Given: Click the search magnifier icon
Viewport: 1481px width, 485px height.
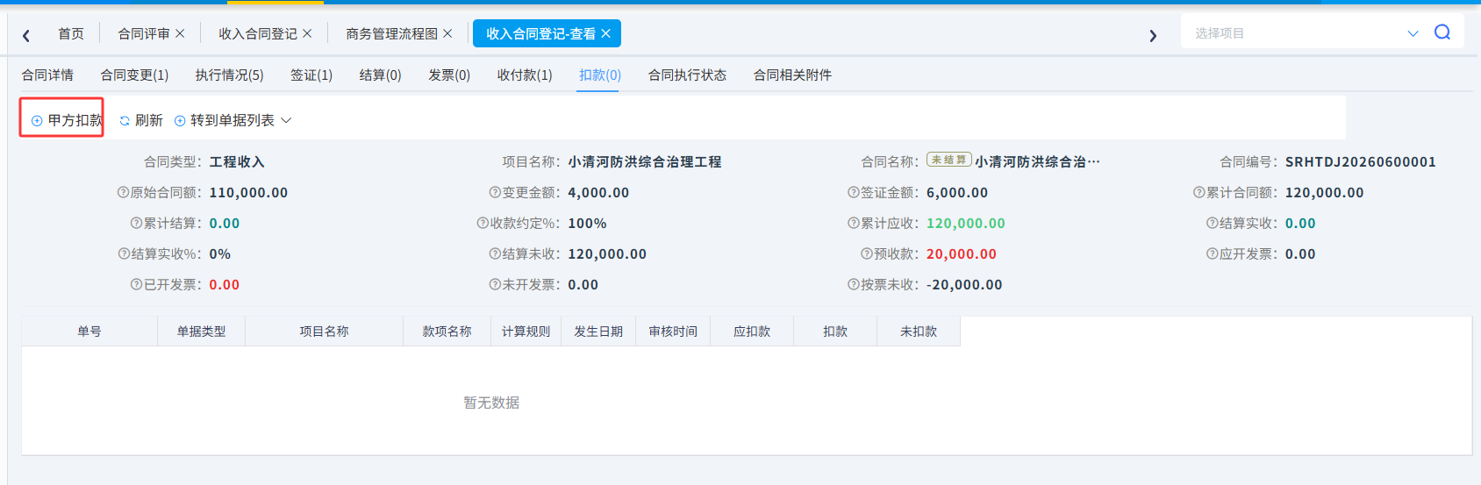Looking at the screenshot, I should pos(1442,32).
